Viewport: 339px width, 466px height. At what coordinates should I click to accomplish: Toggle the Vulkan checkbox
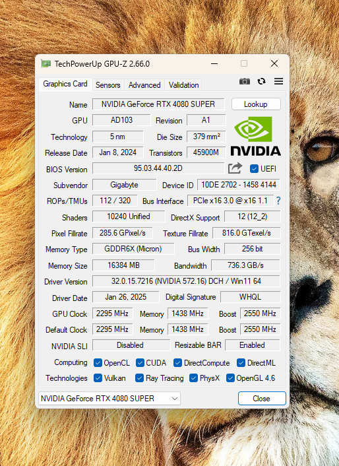coord(98,378)
